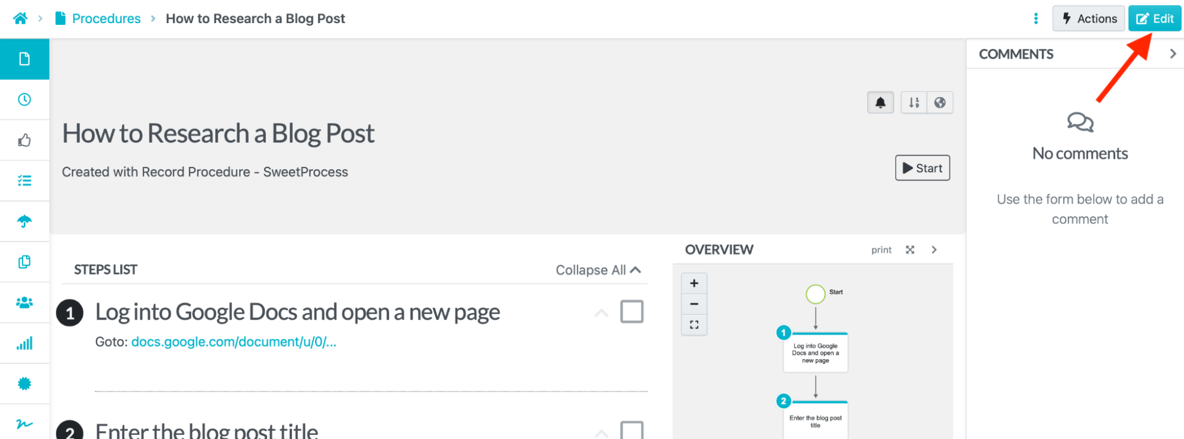
Task: Click the globe visibility icon
Action: pos(940,102)
